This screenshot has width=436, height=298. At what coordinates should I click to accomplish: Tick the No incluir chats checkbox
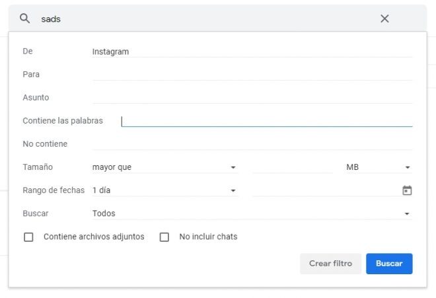[x=164, y=237]
